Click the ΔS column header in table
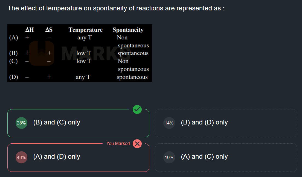The image size is (302, 177). [49, 30]
